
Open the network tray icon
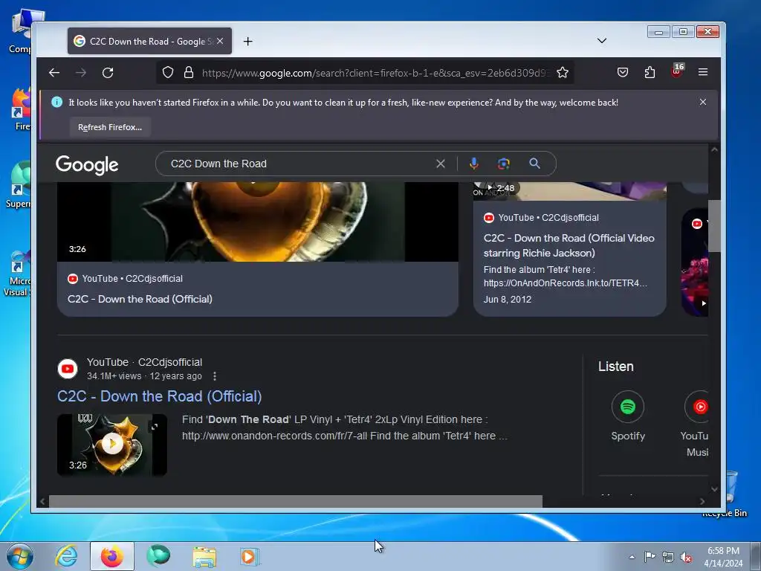[x=668, y=558]
